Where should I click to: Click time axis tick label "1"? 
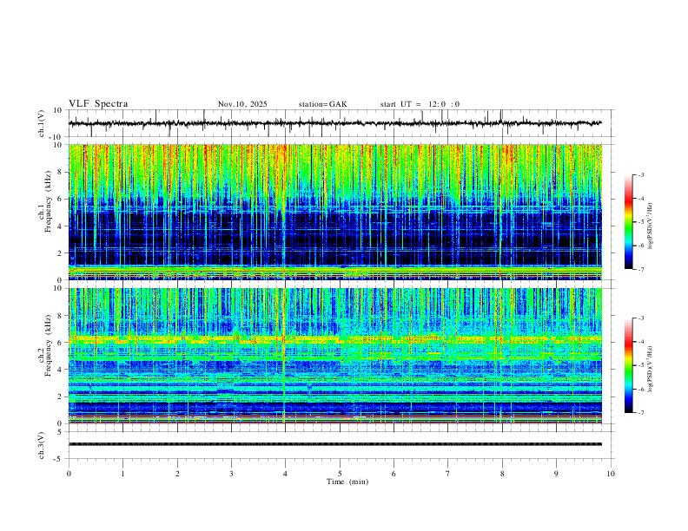point(122,474)
